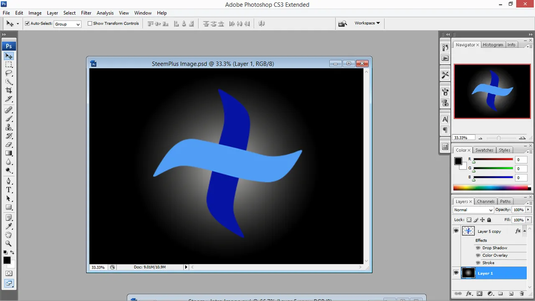The width and height of the screenshot is (535, 301).
Task: Click the color spectrum ramp
Action: [x=492, y=188]
